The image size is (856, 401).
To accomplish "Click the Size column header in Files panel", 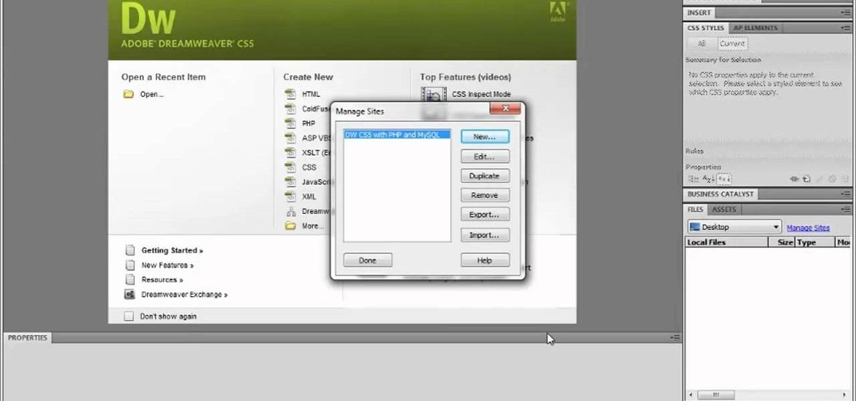I will (x=781, y=243).
